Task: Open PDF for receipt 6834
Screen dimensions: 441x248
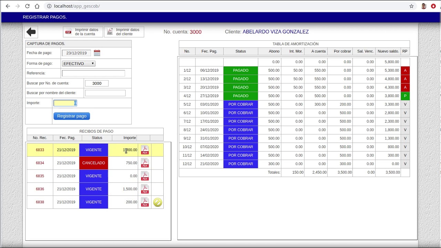Action: tap(145, 163)
